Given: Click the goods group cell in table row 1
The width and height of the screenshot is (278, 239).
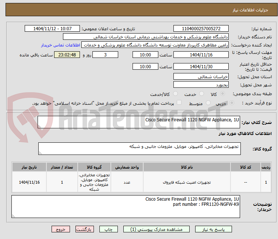Looking at the screenshot, I should pos(94,182).
